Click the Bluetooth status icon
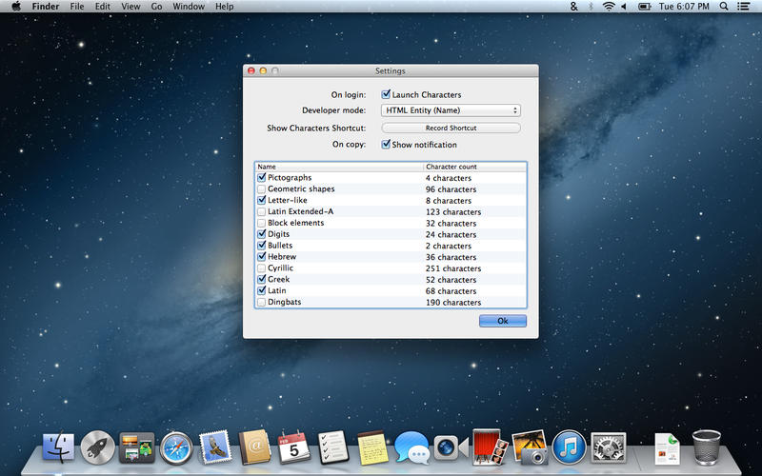 pyautogui.click(x=591, y=7)
